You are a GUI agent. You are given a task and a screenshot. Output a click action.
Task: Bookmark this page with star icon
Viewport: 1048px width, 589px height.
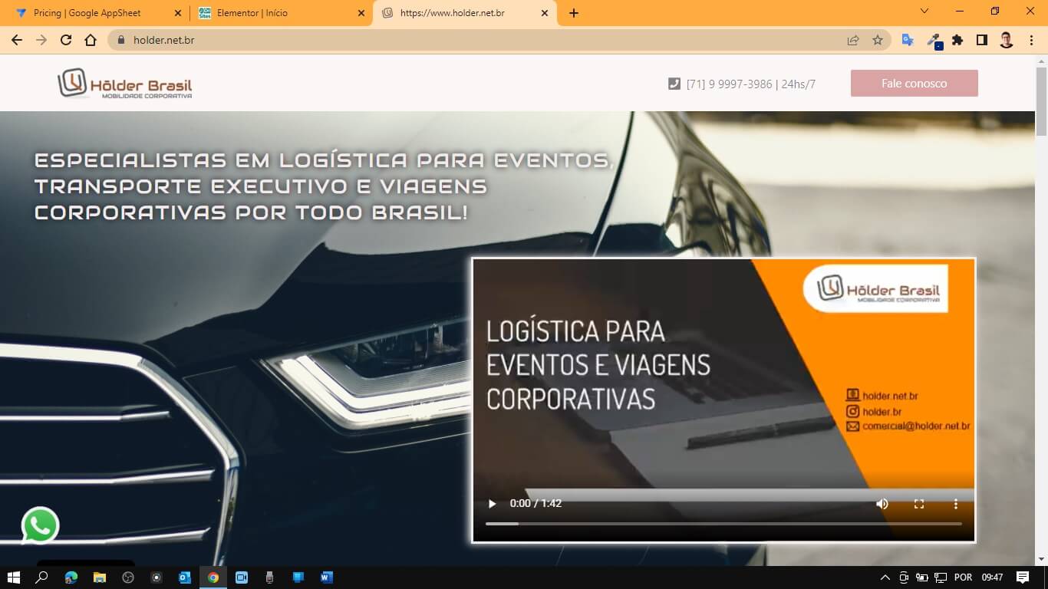(878, 40)
